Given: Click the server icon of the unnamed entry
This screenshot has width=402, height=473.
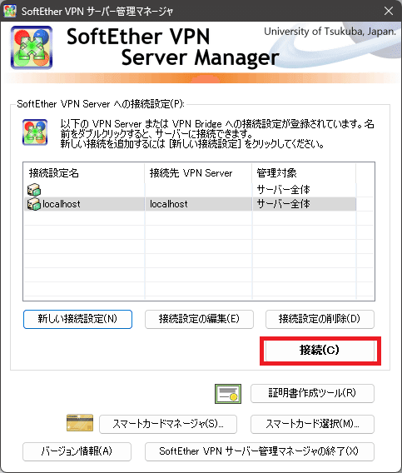Looking at the screenshot, I should [34, 190].
